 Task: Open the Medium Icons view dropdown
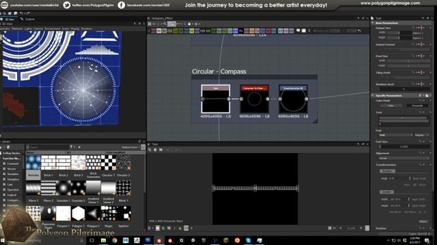pos(130,147)
